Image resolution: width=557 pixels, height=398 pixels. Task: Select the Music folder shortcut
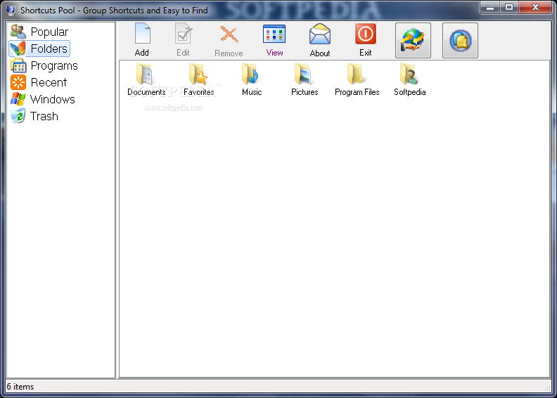pyautogui.click(x=252, y=79)
